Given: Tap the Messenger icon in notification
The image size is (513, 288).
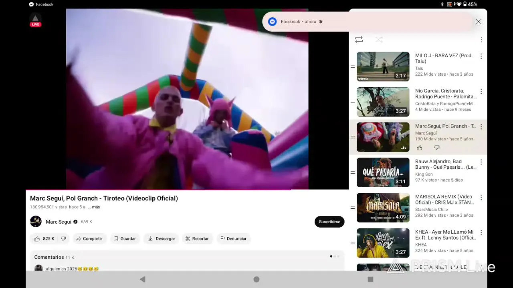Looking at the screenshot, I should (273, 22).
